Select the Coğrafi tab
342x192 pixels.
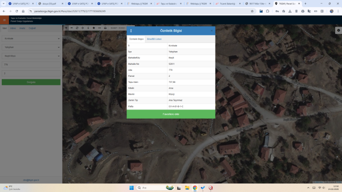32,28
